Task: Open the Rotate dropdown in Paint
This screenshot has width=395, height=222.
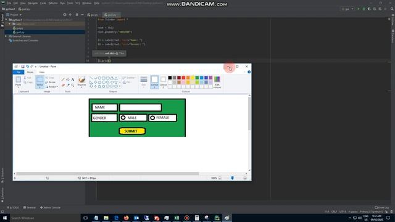Action: (52, 86)
